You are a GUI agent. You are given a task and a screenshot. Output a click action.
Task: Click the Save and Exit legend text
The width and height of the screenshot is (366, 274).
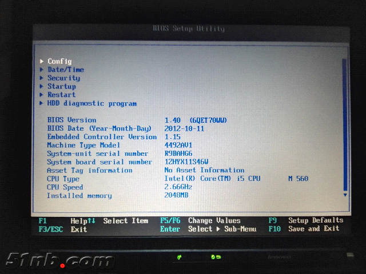coord(314,228)
